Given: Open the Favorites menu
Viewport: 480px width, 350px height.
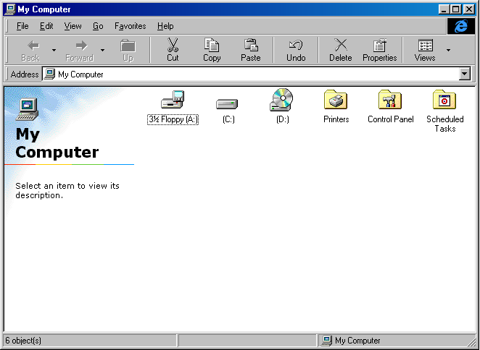Looking at the screenshot, I should 130,26.
